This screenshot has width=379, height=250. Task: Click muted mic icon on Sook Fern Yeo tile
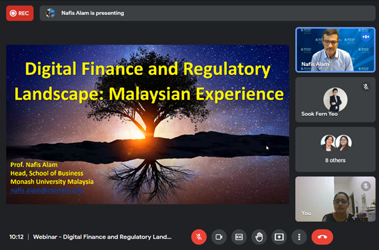pos(366,87)
